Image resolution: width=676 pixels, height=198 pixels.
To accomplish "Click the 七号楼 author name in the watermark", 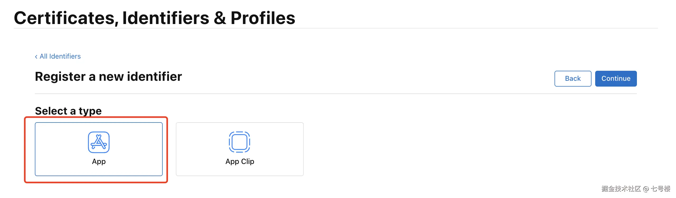I will coord(660,189).
